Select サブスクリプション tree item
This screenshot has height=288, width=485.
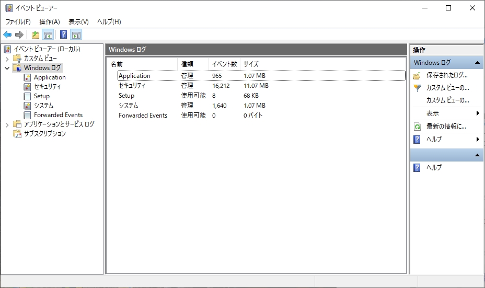pyautogui.click(x=45, y=134)
